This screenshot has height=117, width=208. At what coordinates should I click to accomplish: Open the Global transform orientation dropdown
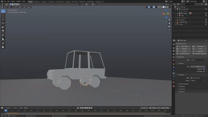[x=77, y=4]
